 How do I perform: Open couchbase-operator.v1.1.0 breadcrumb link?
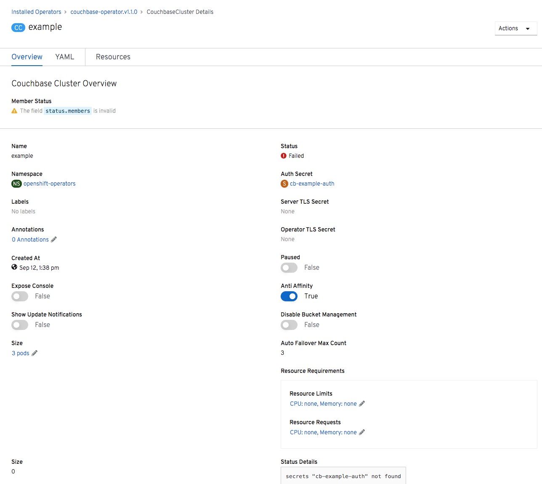pyautogui.click(x=104, y=12)
